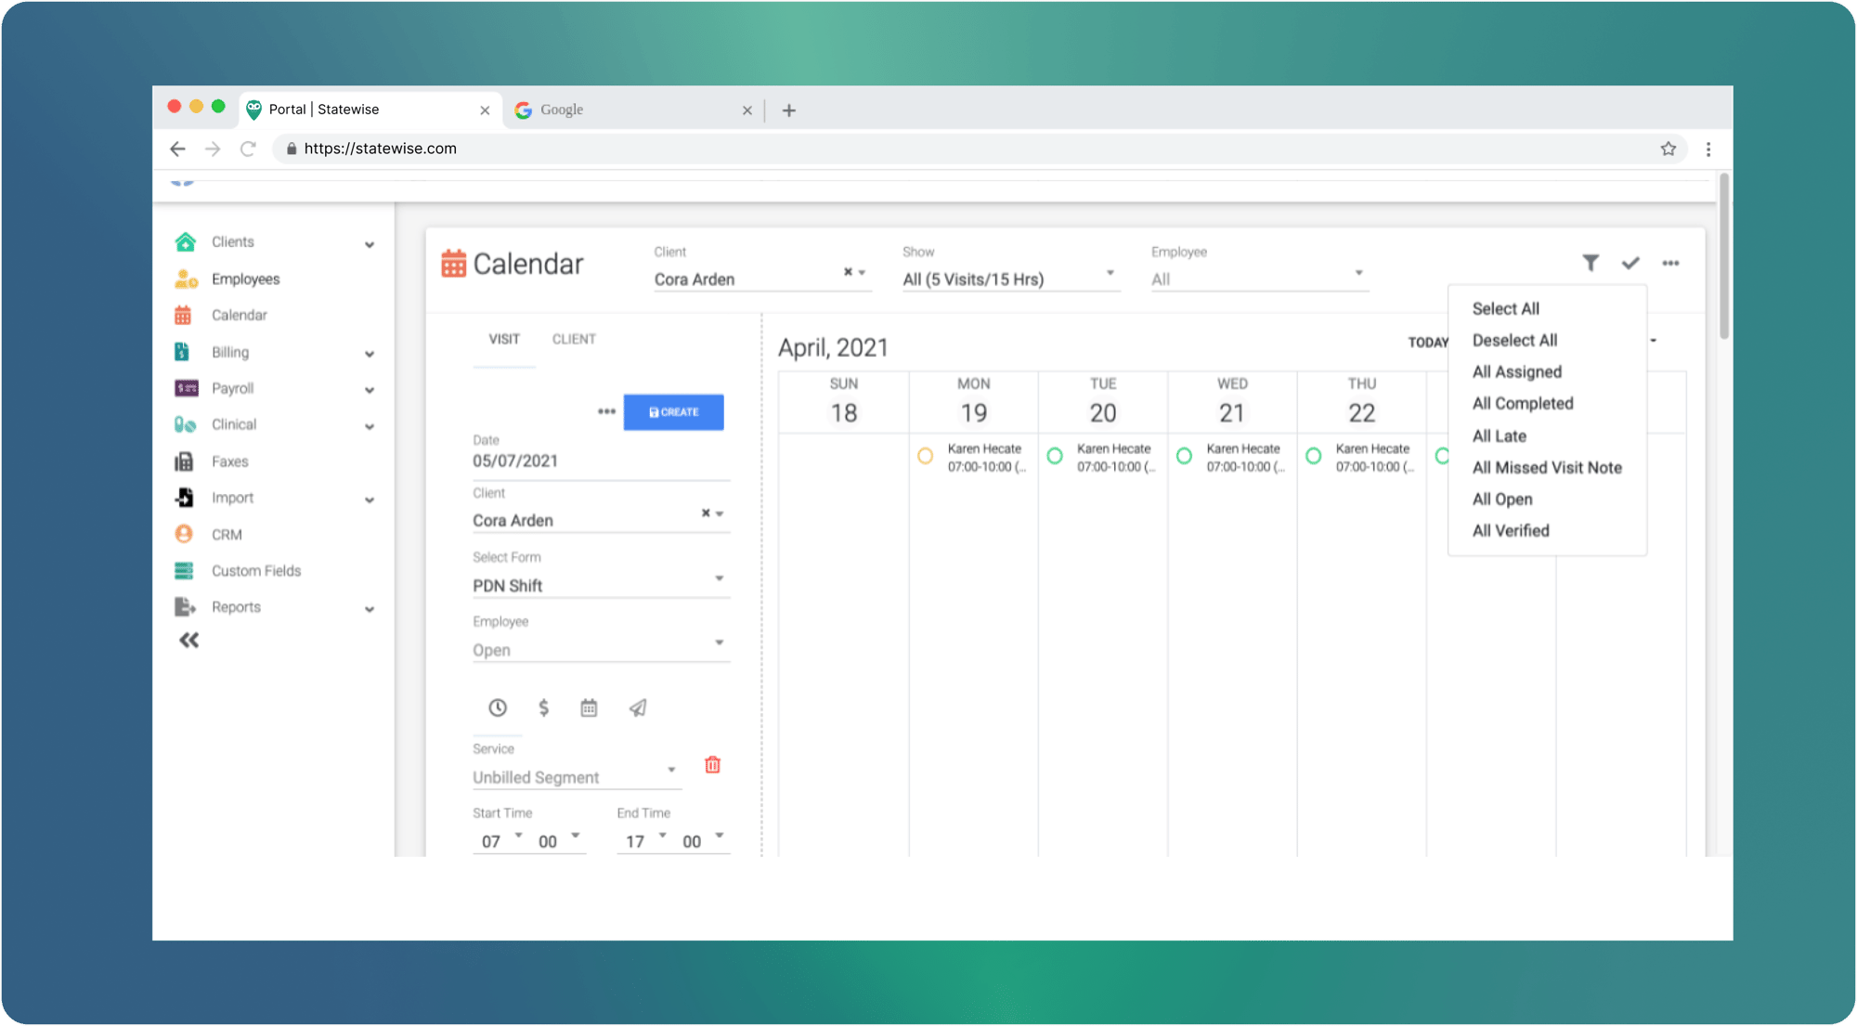Click the filter icon in the calendar toolbar
This screenshot has width=1857, height=1026.
pyautogui.click(x=1591, y=263)
